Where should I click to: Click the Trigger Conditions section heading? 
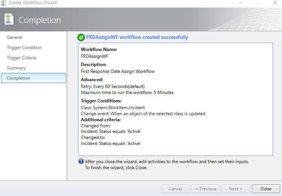(101, 101)
